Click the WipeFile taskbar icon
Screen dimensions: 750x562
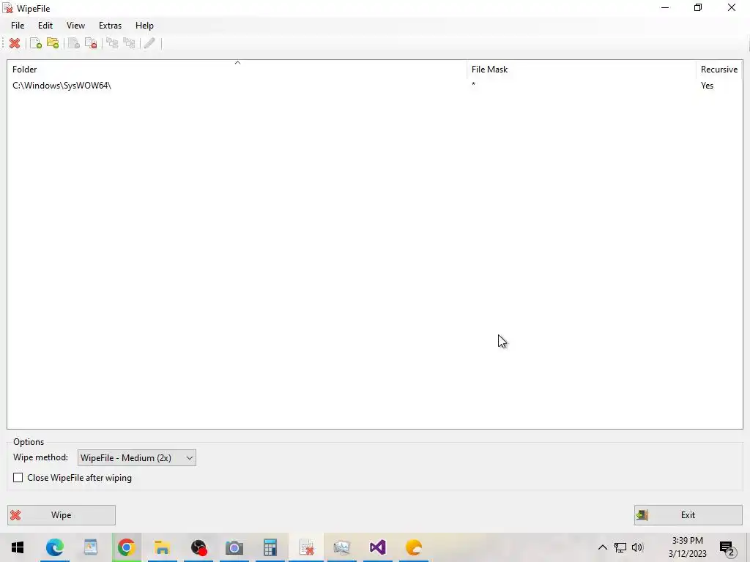tap(306, 547)
